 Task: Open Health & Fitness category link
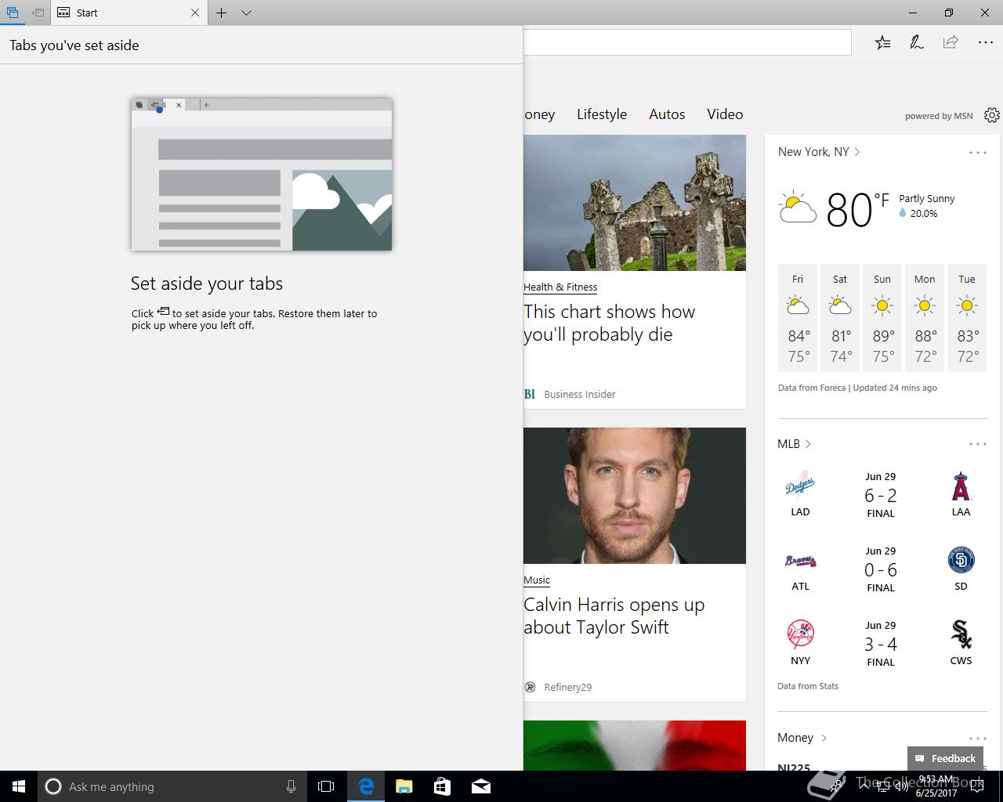point(560,287)
